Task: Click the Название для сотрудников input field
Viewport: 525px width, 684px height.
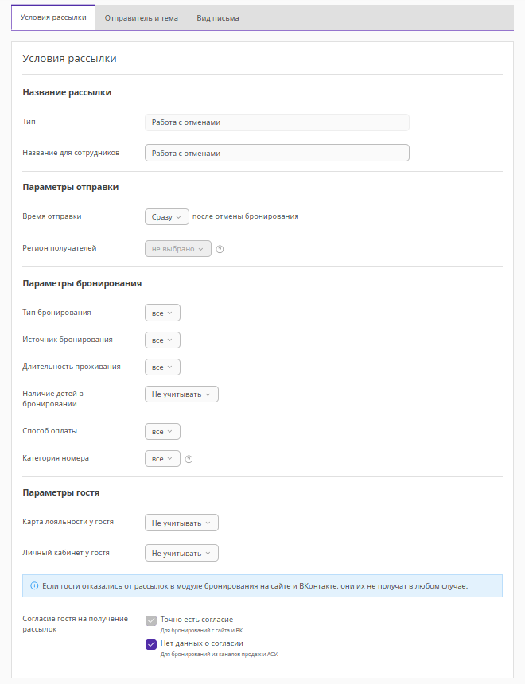Action: pos(277,153)
